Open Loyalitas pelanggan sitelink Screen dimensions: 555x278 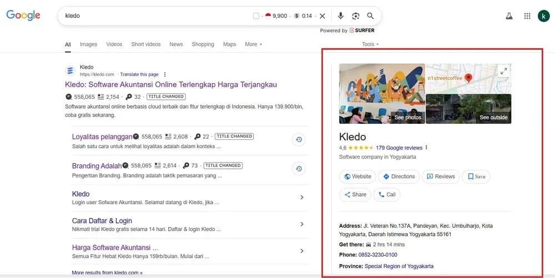pyautogui.click(x=102, y=137)
